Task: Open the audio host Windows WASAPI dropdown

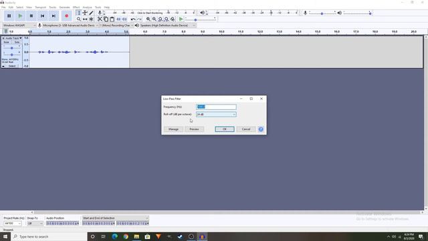Action: click(x=19, y=25)
